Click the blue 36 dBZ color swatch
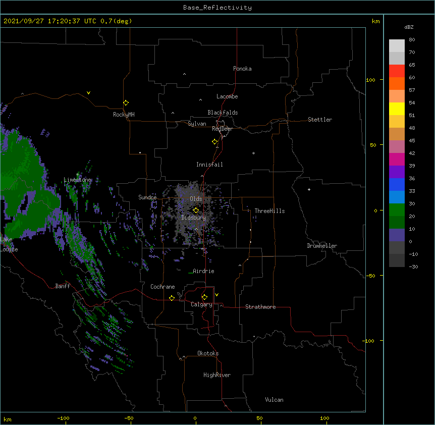This screenshot has height=425, width=435. pyautogui.click(x=397, y=184)
